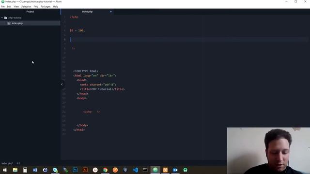The height and width of the screenshot is (174, 310).
Task: Open the File menu
Action: (3, 6)
